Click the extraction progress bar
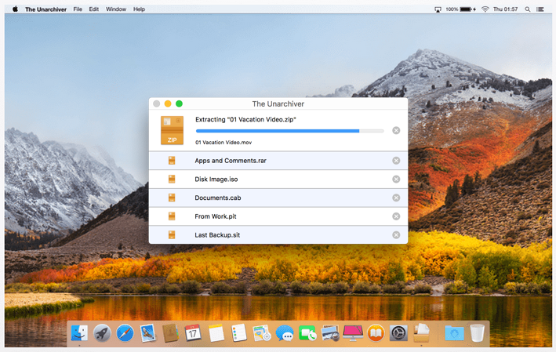This screenshot has height=352, width=556. pos(289,131)
